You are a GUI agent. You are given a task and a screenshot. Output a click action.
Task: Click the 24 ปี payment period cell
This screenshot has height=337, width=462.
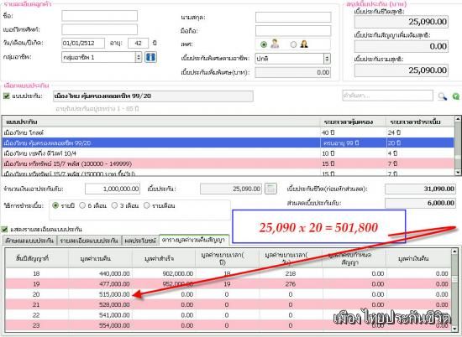[420, 132]
